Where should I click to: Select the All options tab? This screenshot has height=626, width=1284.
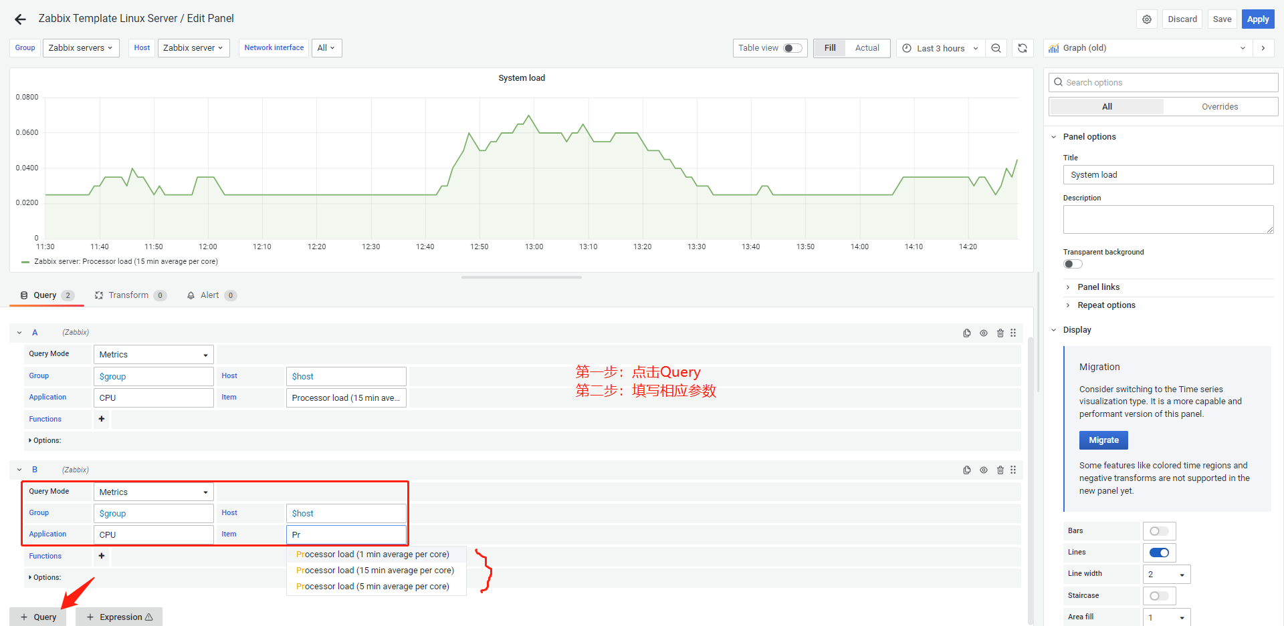click(x=1107, y=107)
